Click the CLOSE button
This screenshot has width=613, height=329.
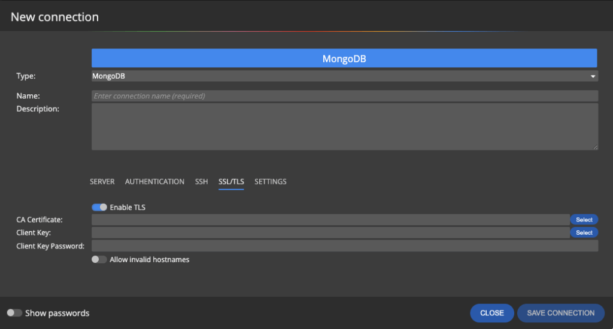(x=491, y=313)
